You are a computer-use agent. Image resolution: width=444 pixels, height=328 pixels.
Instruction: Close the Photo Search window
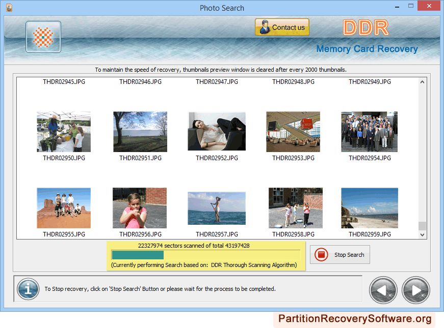click(429, 6)
